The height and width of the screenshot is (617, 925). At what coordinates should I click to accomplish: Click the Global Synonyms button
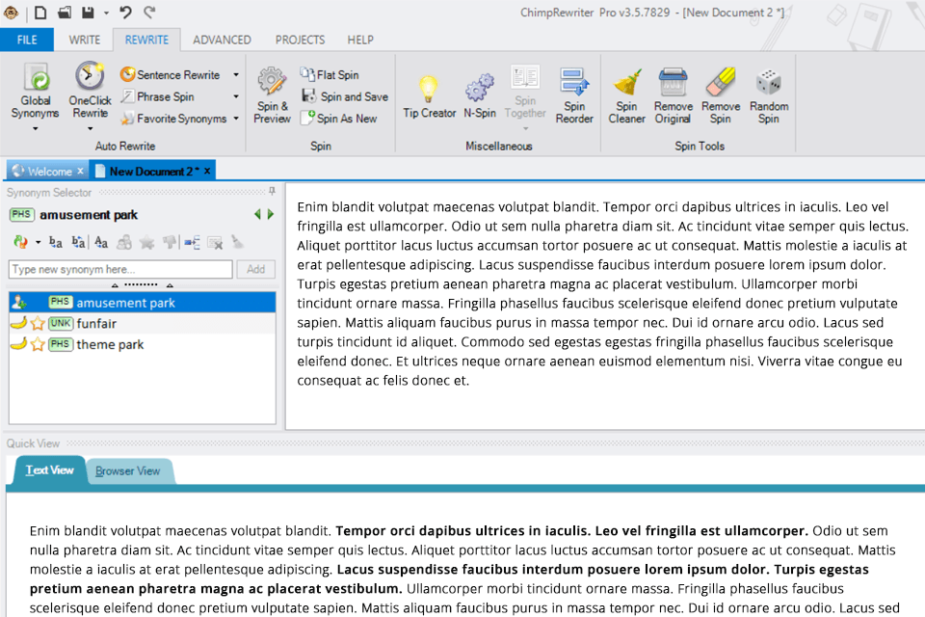36,91
